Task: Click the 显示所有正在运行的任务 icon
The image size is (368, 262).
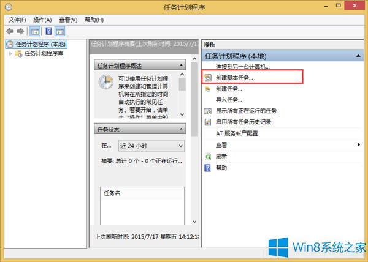Action: (208, 111)
